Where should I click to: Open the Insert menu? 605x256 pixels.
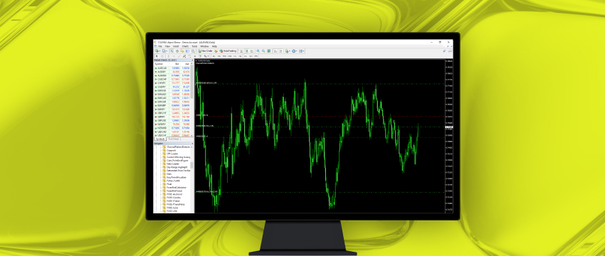(x=176, y=46)
